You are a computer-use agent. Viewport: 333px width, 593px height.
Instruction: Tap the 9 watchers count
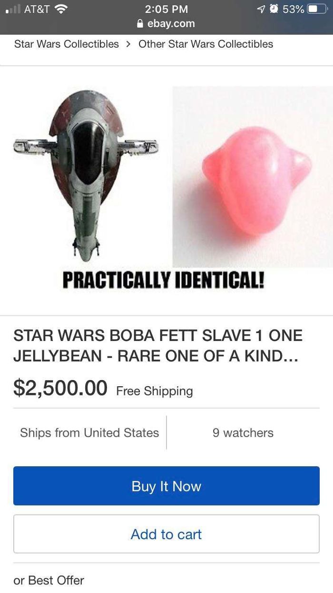[x=243, y=432]
